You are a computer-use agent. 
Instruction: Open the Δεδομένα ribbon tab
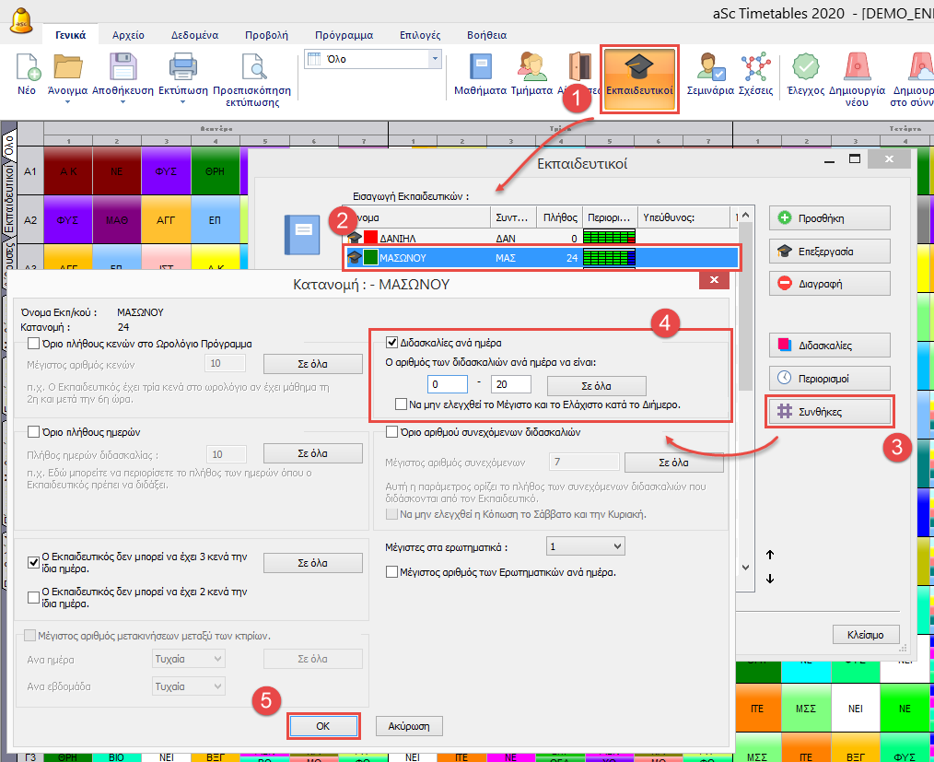(x=194, y=35)
